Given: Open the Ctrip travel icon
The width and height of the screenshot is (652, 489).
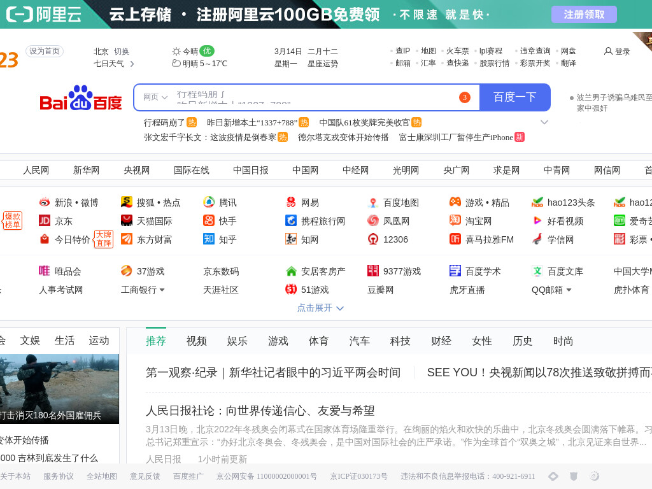Looking at the screenshot, I should (x=291, y=220).
